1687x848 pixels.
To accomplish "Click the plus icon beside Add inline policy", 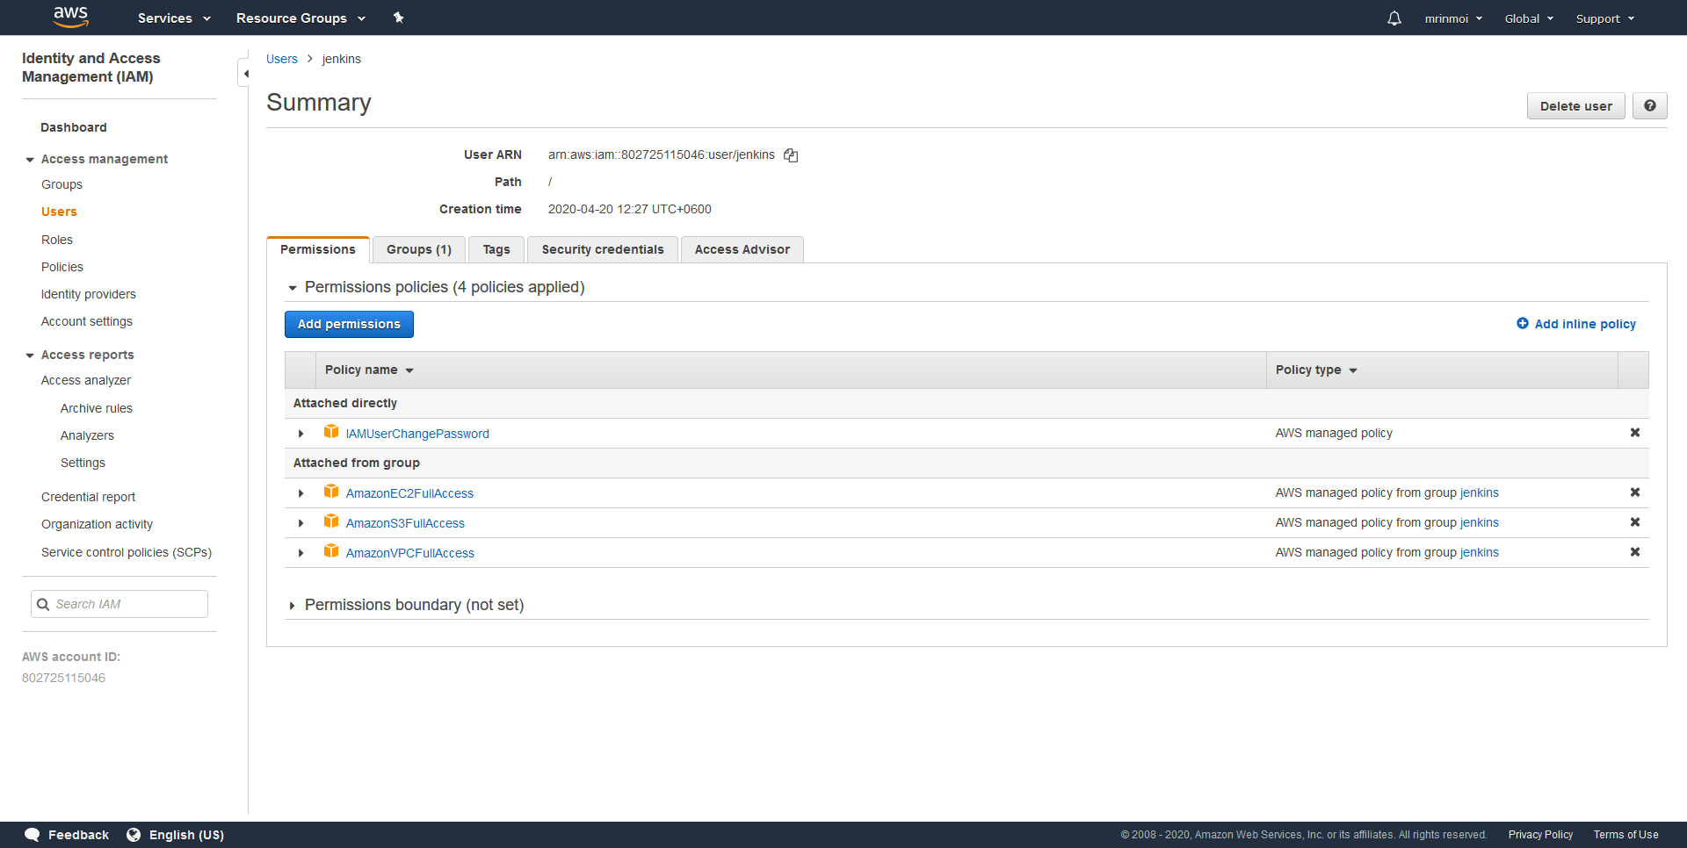I will [1522, 324].
